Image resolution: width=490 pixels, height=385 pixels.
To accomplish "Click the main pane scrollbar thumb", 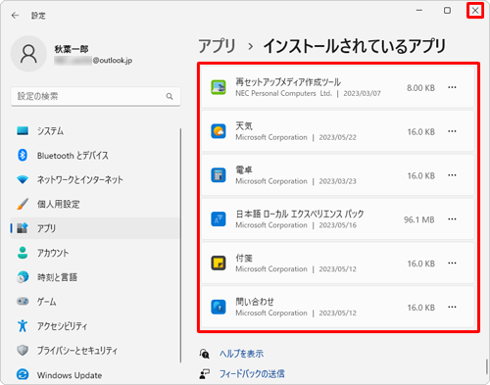I will 486,366.
